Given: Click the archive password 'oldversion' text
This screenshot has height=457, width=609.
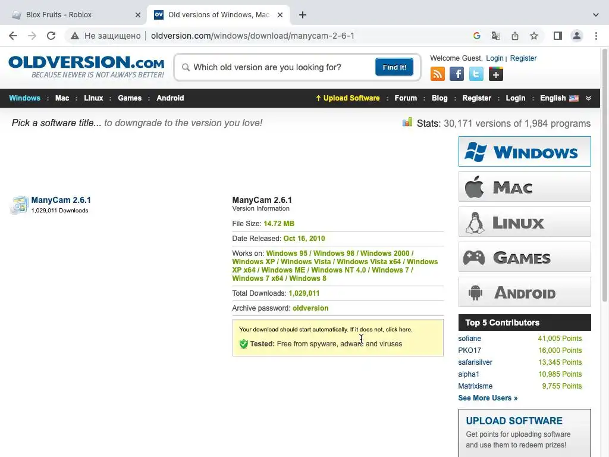Looking at the screenshot, I should click(310, 308).
